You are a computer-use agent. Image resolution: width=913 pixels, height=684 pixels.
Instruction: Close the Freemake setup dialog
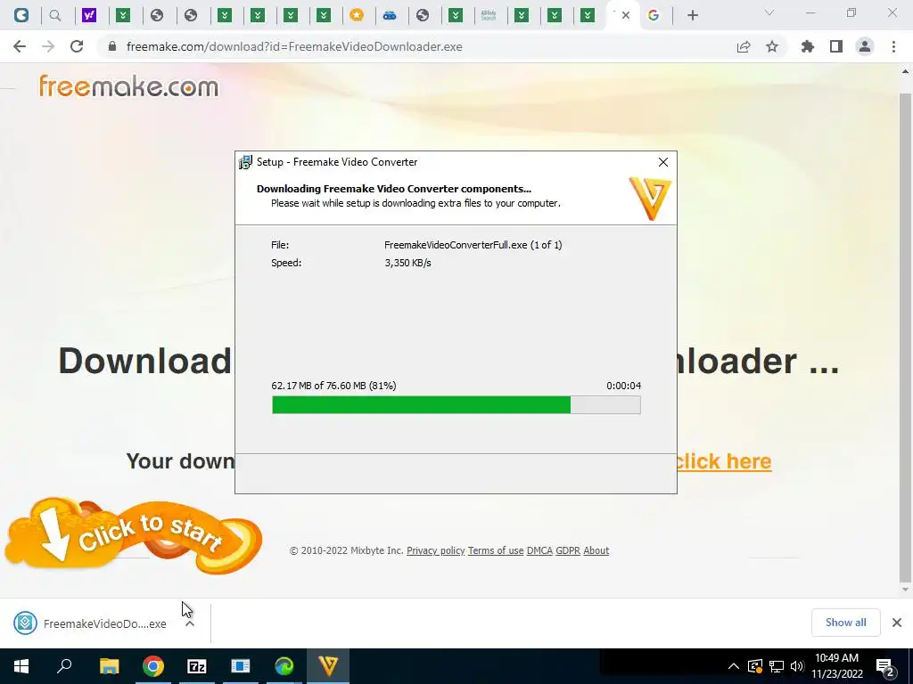point(663,162)
